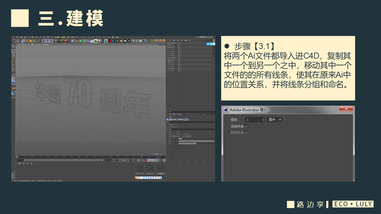Open the Octane menu
Image resolution: width=381 pixels, height=214 pixels.
[x=105, y=37]
